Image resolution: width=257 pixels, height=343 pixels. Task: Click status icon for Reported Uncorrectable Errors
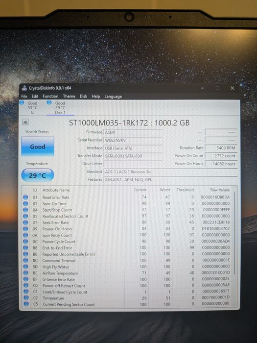pos(26,254)
